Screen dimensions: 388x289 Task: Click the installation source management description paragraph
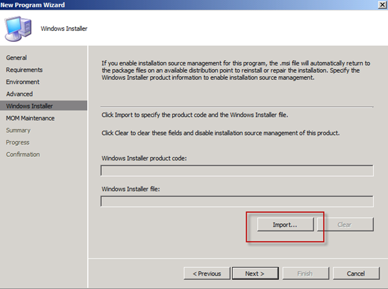[x=236, y=70]
